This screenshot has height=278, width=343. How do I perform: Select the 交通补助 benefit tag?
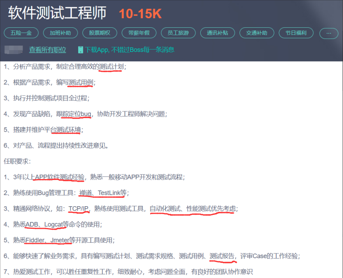tap(257, 33)
